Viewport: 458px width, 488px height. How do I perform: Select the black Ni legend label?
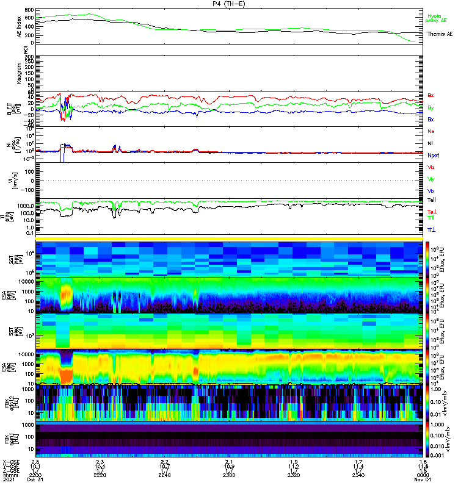(x=431, y=143)
